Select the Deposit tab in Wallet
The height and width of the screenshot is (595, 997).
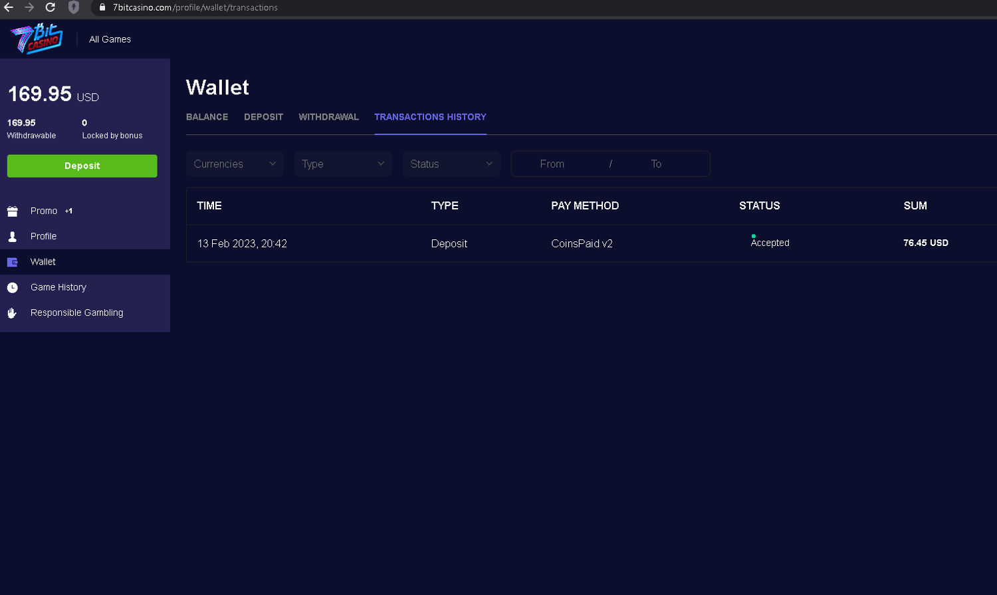(263, 117)
